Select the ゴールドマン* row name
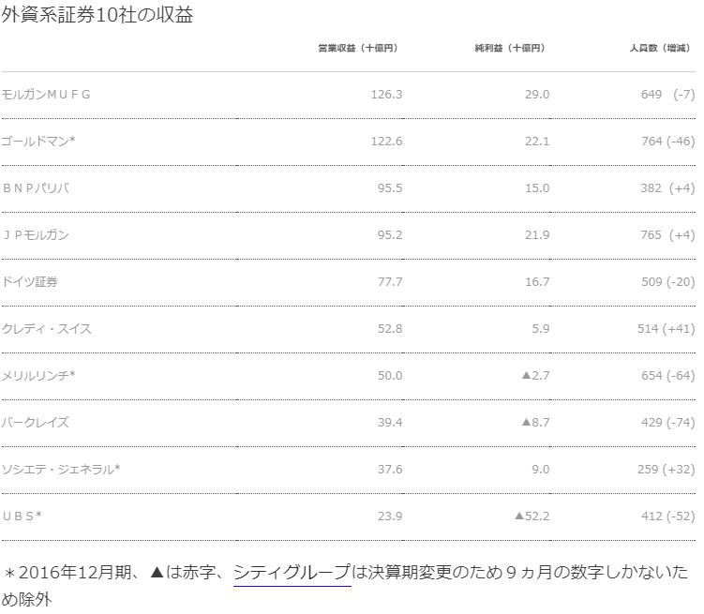The width and height of the screenshot is (704, 614). pos(38,142)
